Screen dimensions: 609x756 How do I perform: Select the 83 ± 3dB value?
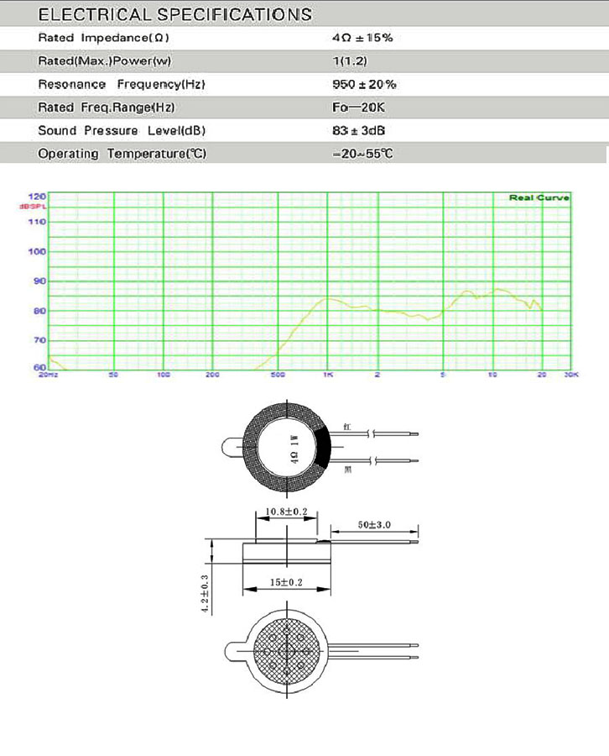pyautogui.click(x=359, y=131)
